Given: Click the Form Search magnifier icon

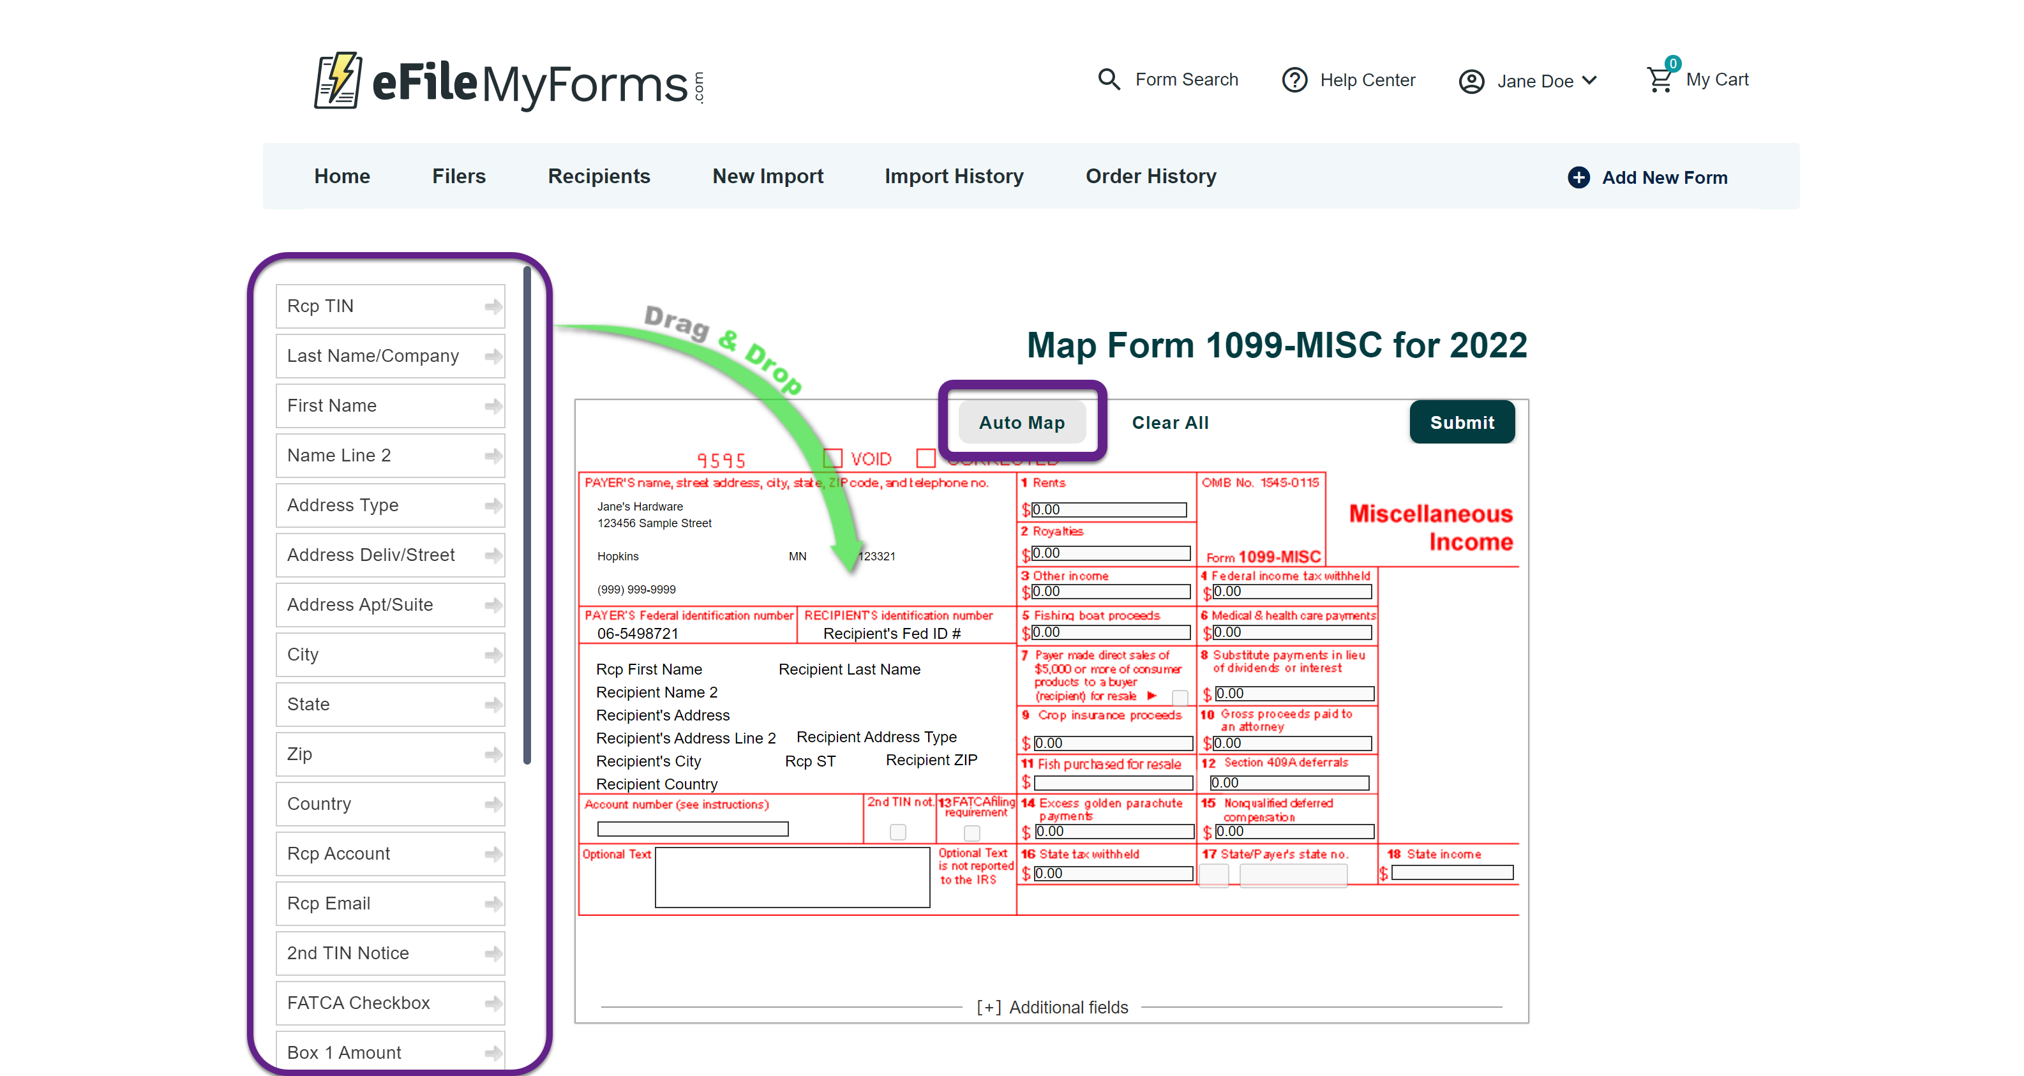Looking at the screenshot, I should tap(1109, 79).
